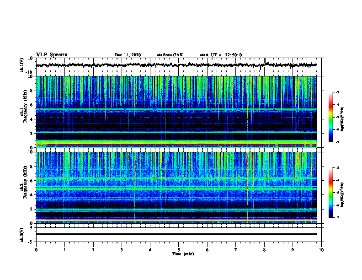Viewport: 362px width, 280px height.
Task: Click the yellow-green low-frequency band in the ch.1 spectrogram
Action: 176,142
